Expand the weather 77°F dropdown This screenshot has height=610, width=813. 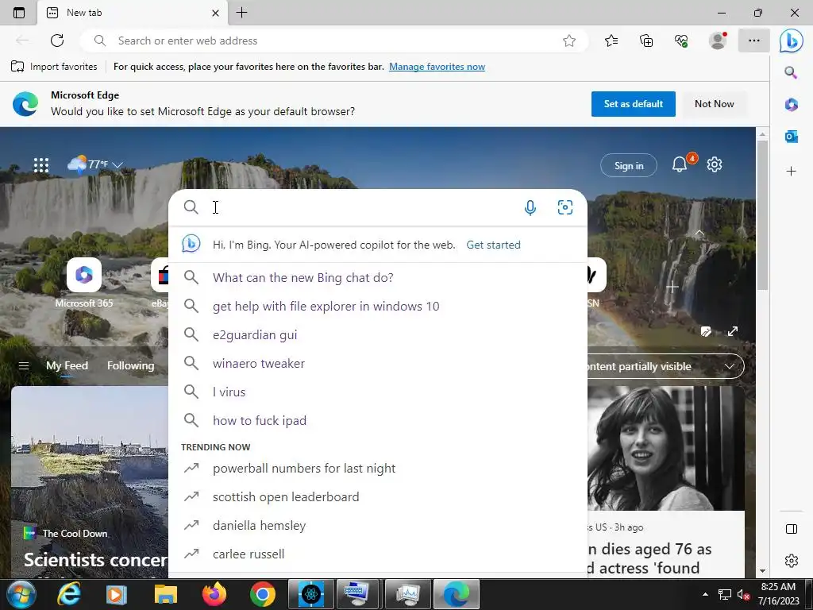coord(118,165)
